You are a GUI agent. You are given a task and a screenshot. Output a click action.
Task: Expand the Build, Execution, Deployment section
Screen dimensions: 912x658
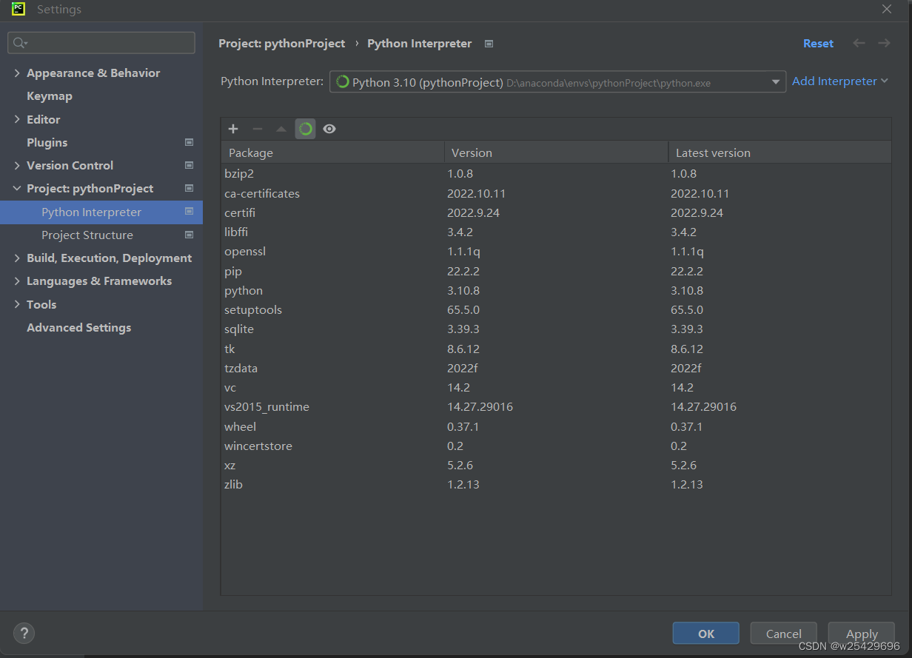(16, 258)
